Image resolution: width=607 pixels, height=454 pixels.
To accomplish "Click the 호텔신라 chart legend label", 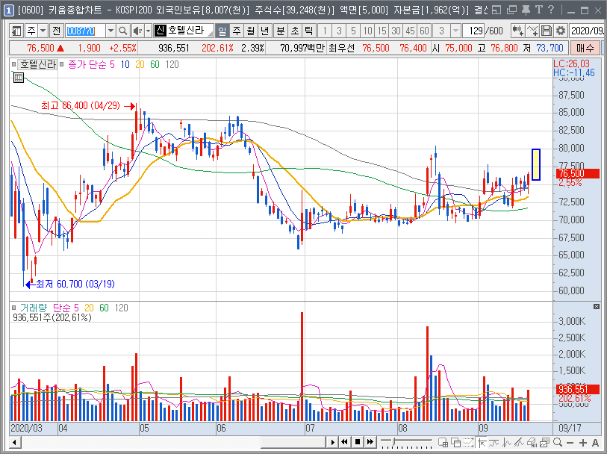I will coord(37,64).
